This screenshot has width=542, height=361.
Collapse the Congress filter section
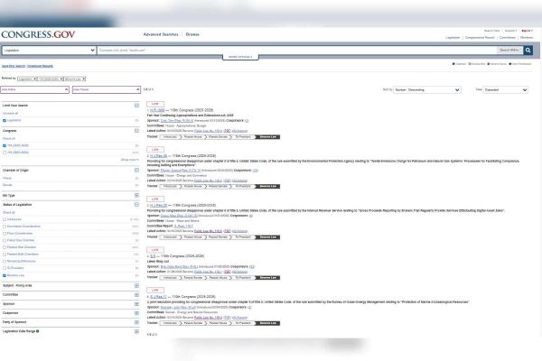pyautogui.click(x=136, y=131)
